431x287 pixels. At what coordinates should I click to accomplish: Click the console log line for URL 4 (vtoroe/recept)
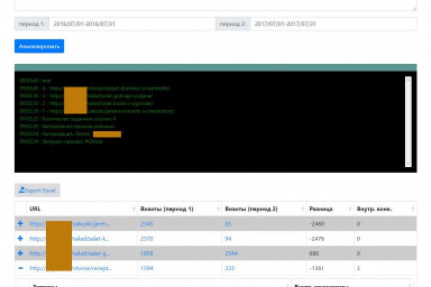pos(95,88)
